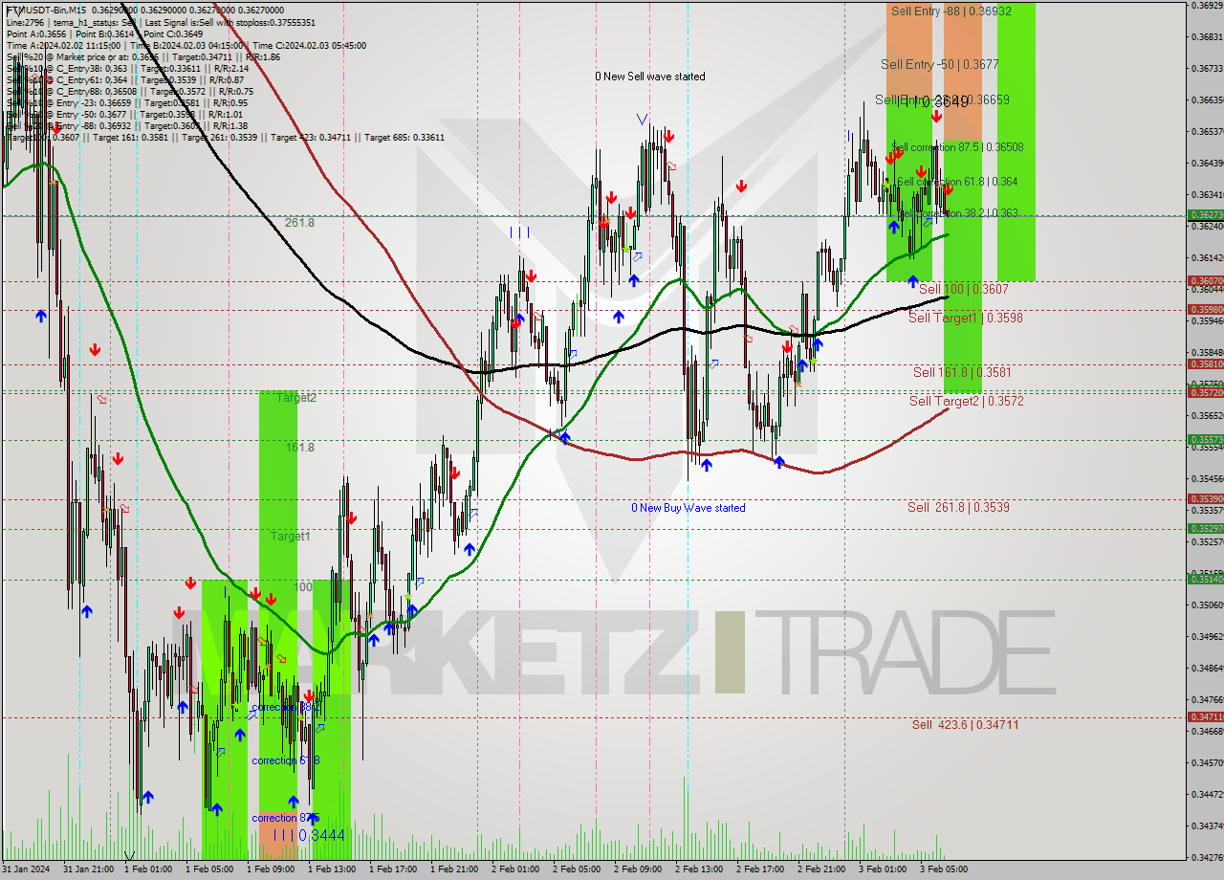The height and width of the screenshot is (880, 1224).
Task: Click the '2 Feb 21:00' time axis label
Action: 821,869
